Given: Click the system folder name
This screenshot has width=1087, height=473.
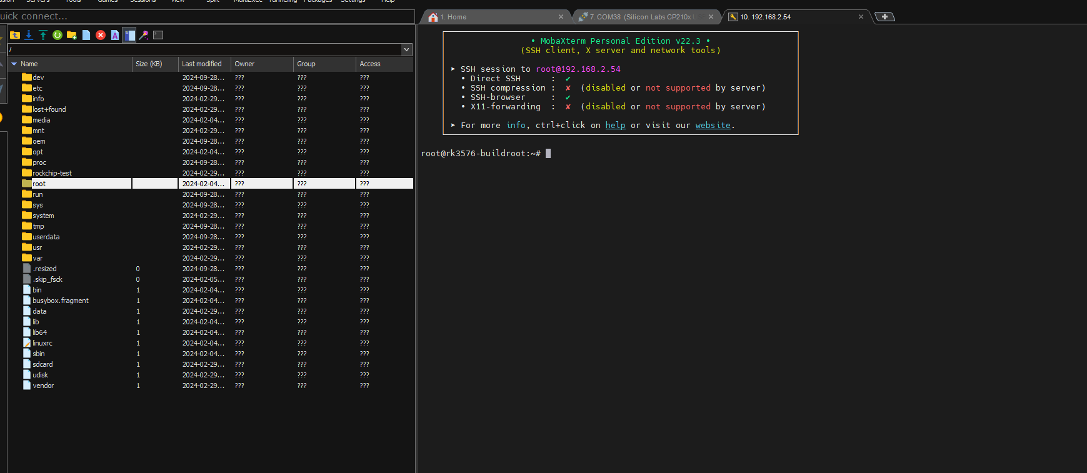Looking at the screenshot, I should [43, 216].
